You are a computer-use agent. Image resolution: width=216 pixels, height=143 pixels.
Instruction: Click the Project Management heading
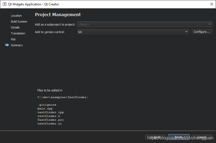click(x=58, y=15)
